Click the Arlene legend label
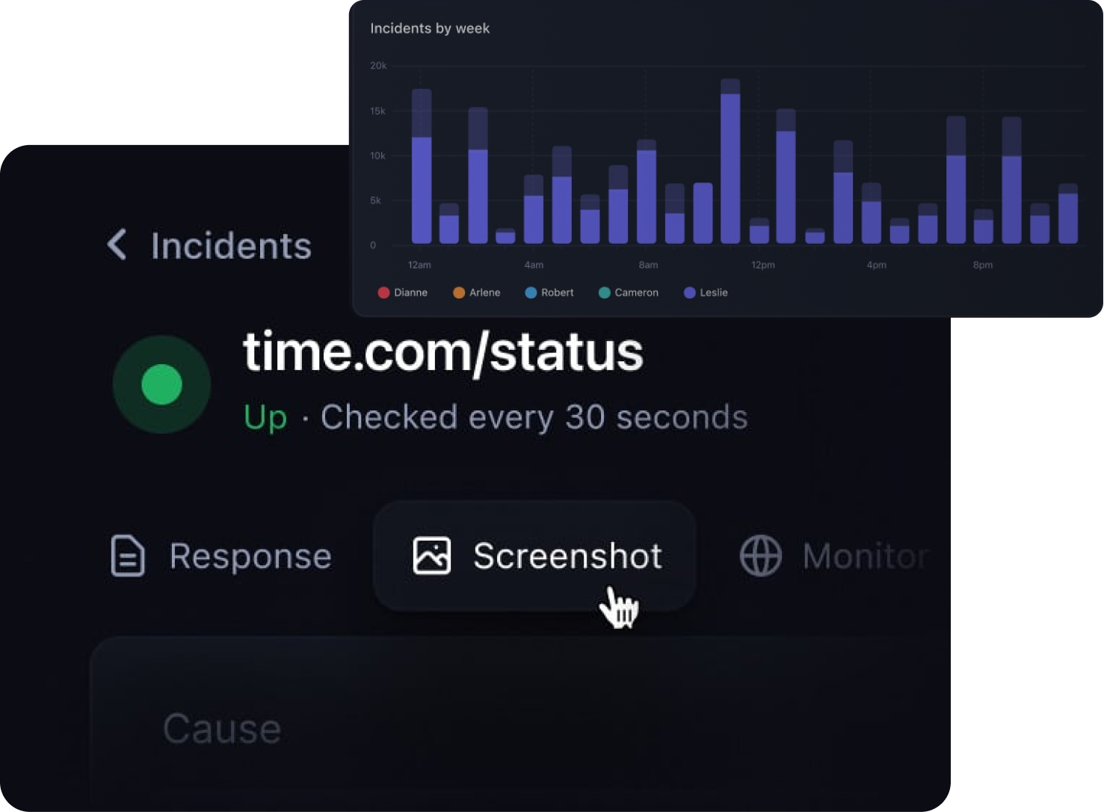 485,292
